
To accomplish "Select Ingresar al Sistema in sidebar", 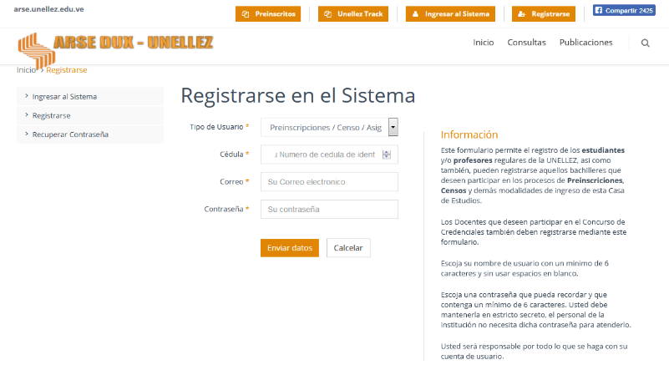I will [64, 97].
